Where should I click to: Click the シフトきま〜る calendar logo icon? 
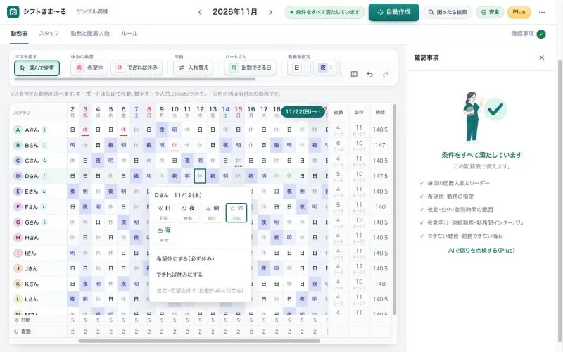(13, 12)
